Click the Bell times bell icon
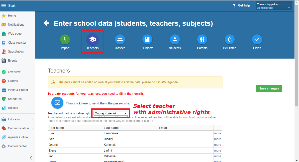Image resolution: width=299 pixels, height=162 pixels. (x=230, y=39)
